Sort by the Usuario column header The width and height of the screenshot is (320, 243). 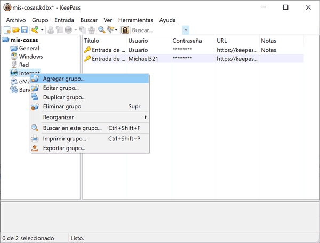149,41
